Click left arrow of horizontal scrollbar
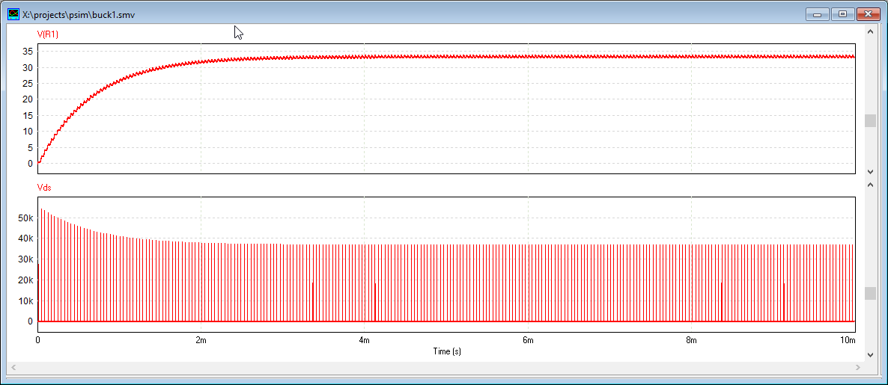888x385 pixels. point(13,368)
